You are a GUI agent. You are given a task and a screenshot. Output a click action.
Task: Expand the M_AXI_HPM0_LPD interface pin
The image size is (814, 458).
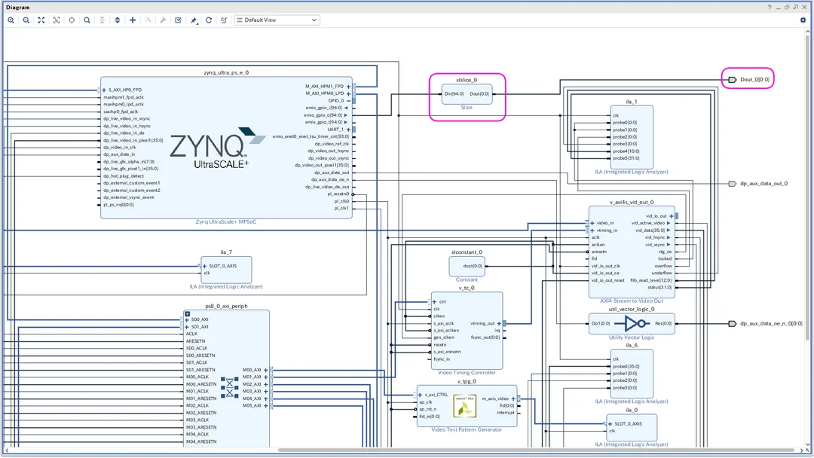coord(348,93)
